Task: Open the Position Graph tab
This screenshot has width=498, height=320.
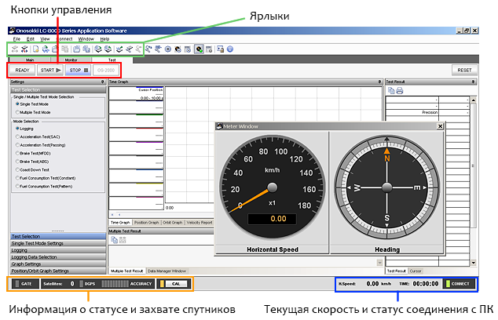Action: [x=146, y=223]
